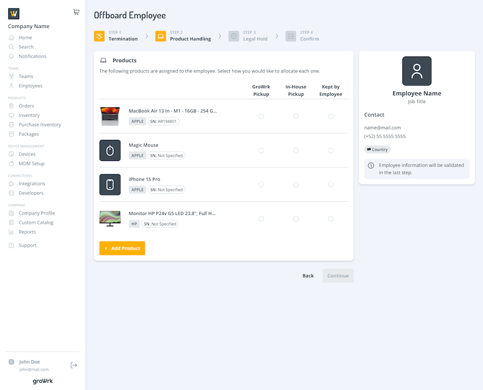
Task: Click the Add Product button
Action: (122, 248)
